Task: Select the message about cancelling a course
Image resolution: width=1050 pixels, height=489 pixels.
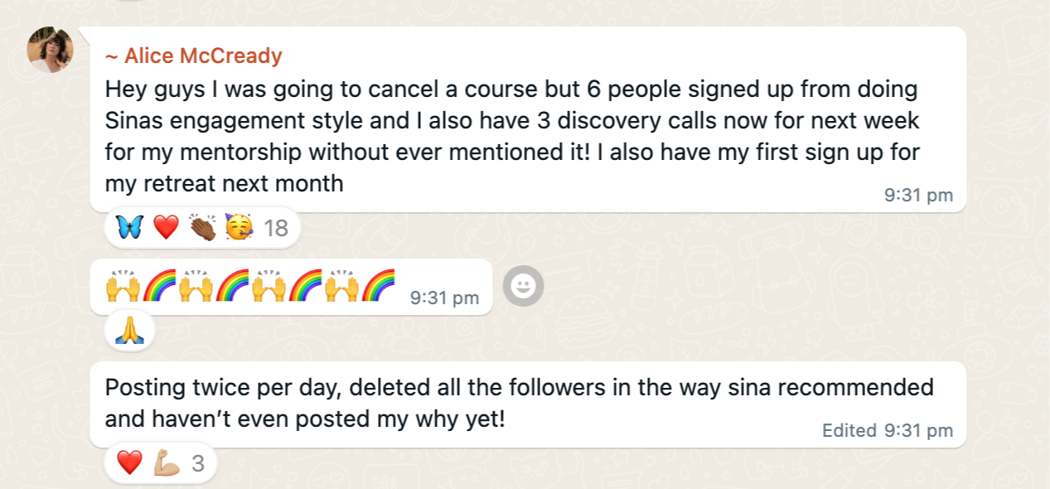Action: [x=514, y=136]
